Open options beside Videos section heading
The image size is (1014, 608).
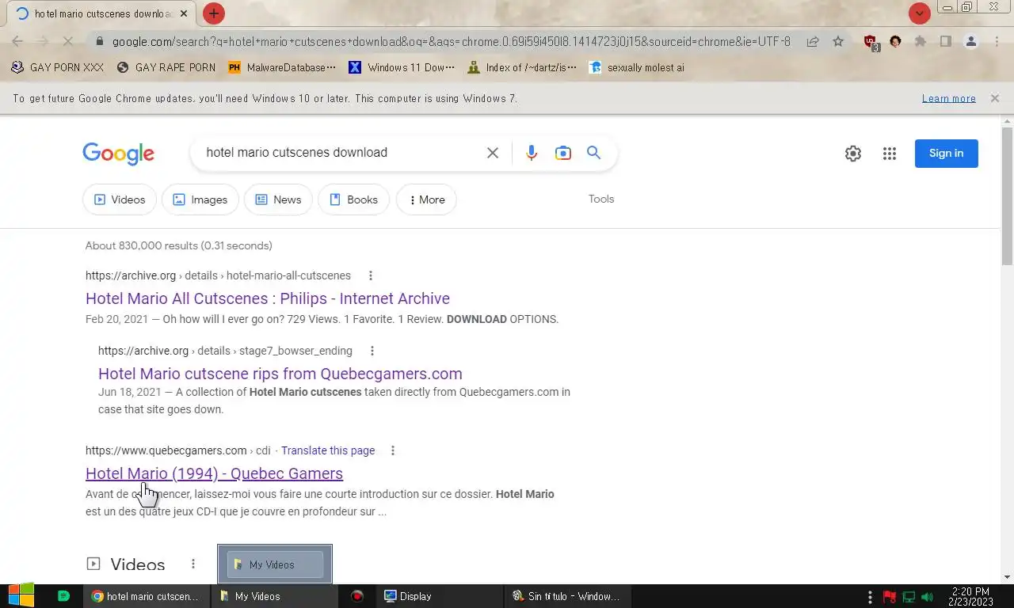193,564
